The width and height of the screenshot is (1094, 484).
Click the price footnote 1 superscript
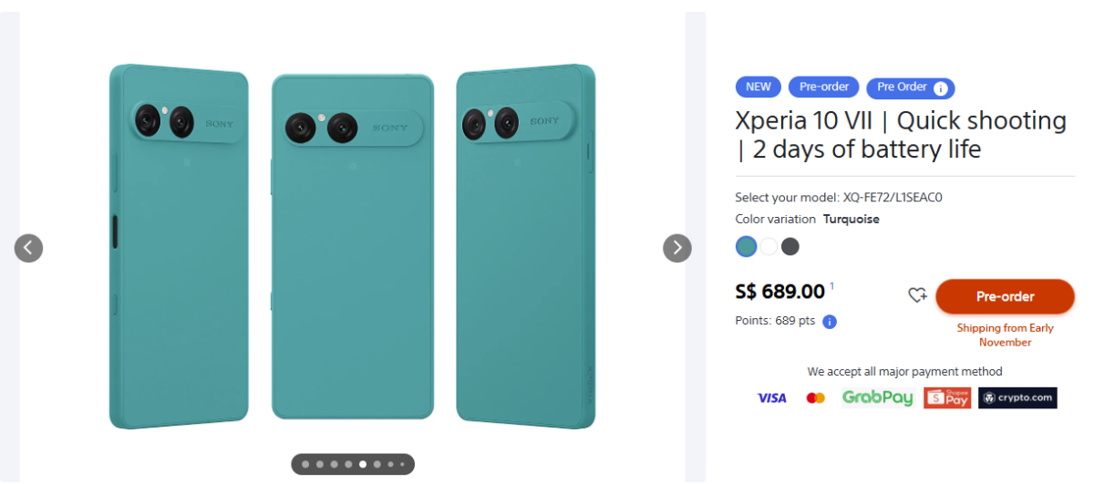tap(831, 285)
